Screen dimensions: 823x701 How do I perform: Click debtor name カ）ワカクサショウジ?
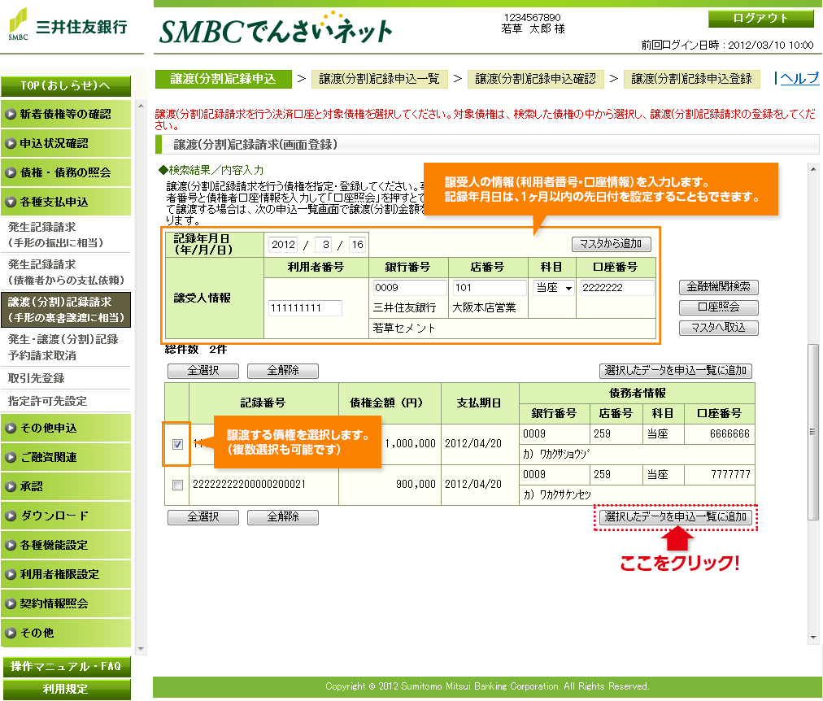(556, 454)
